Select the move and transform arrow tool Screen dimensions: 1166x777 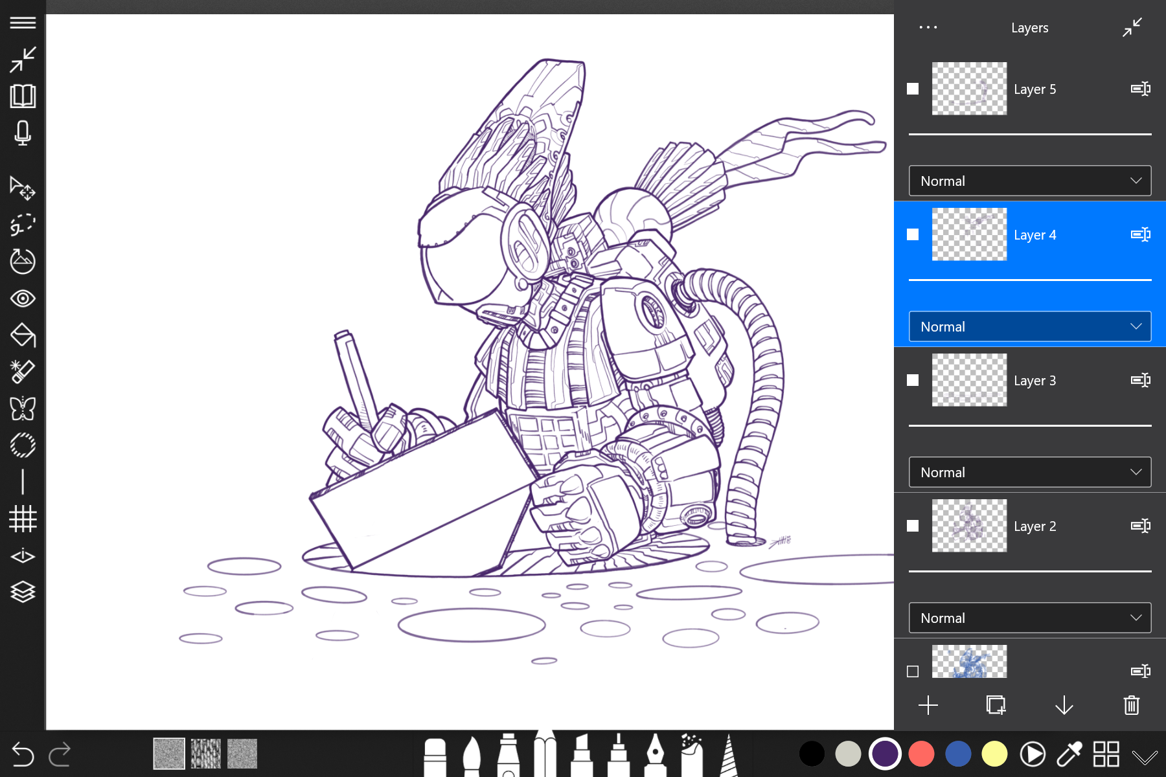[23, 188]
